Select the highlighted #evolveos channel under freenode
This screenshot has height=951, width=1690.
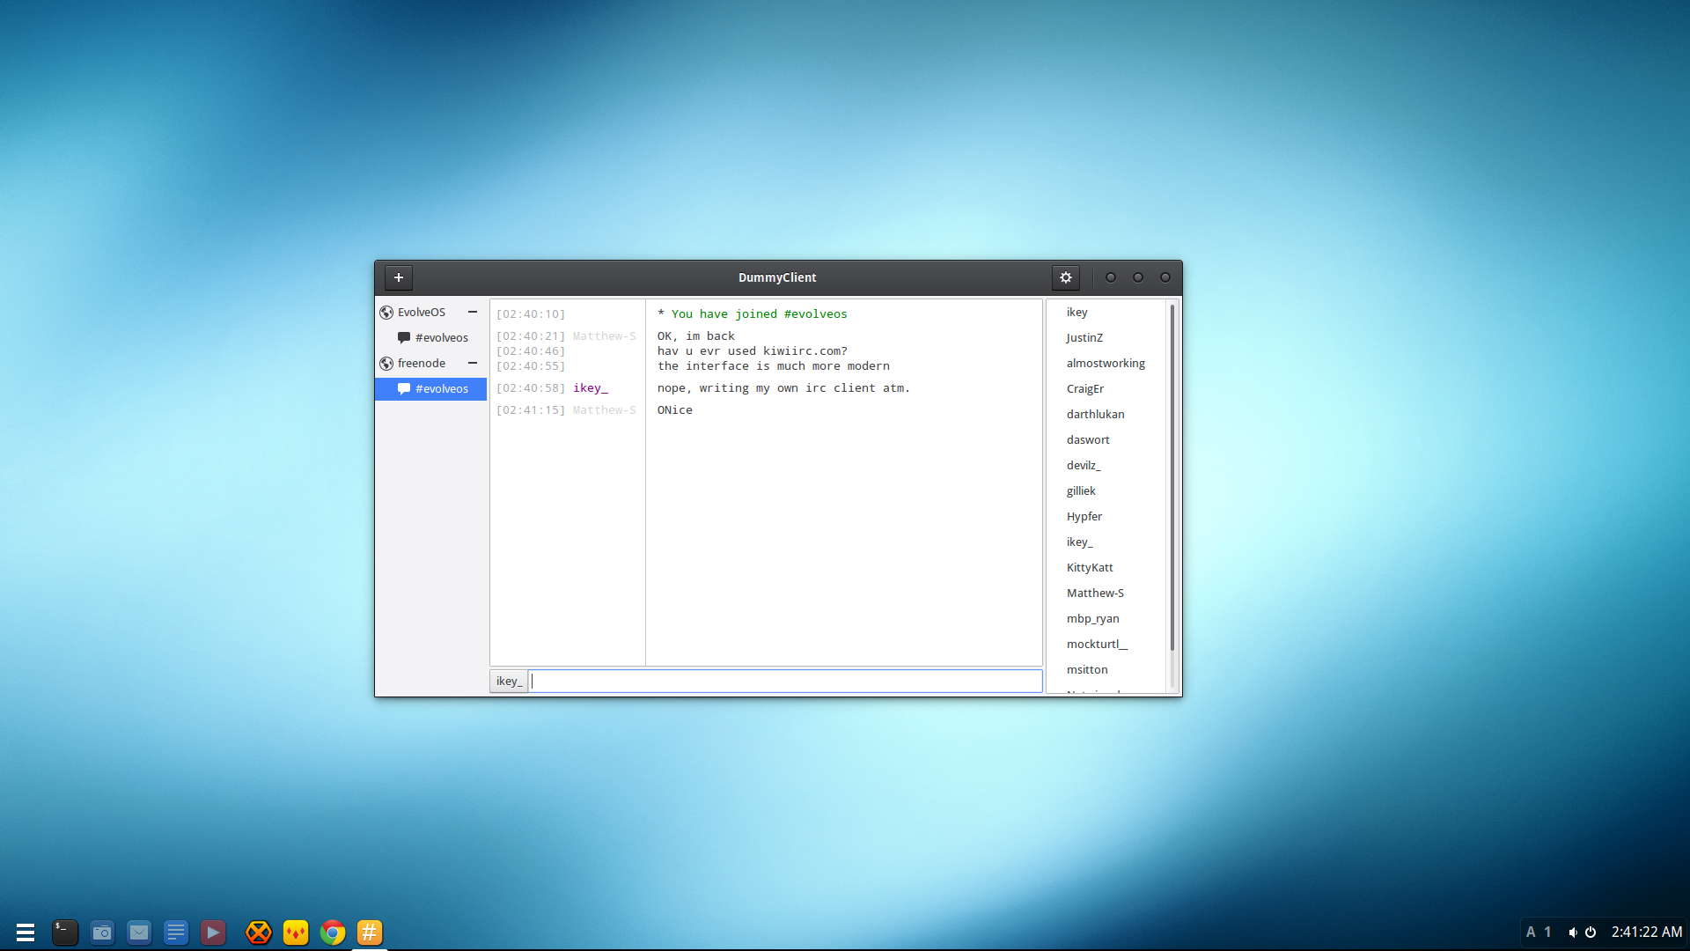pyautogui.click(x=431, y=389)
